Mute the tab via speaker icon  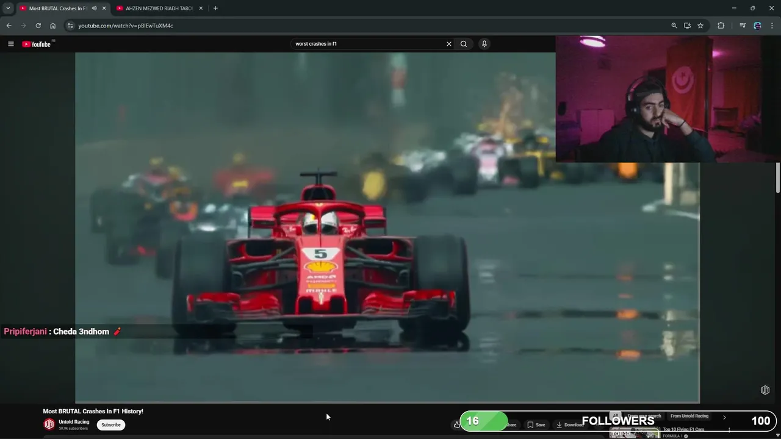94,8
